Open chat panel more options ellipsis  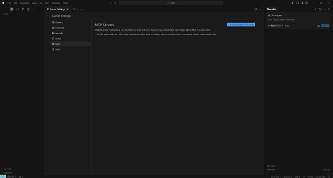point(324,9)
